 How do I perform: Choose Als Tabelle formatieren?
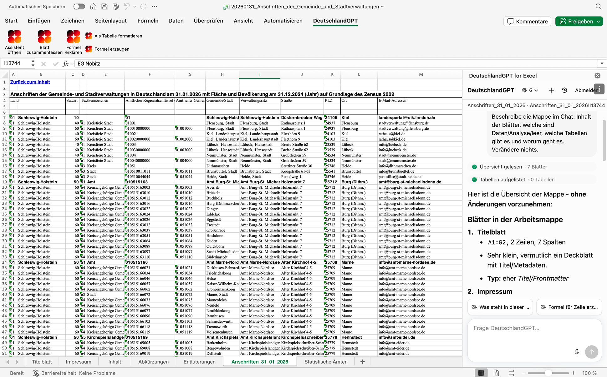[114, 36]
